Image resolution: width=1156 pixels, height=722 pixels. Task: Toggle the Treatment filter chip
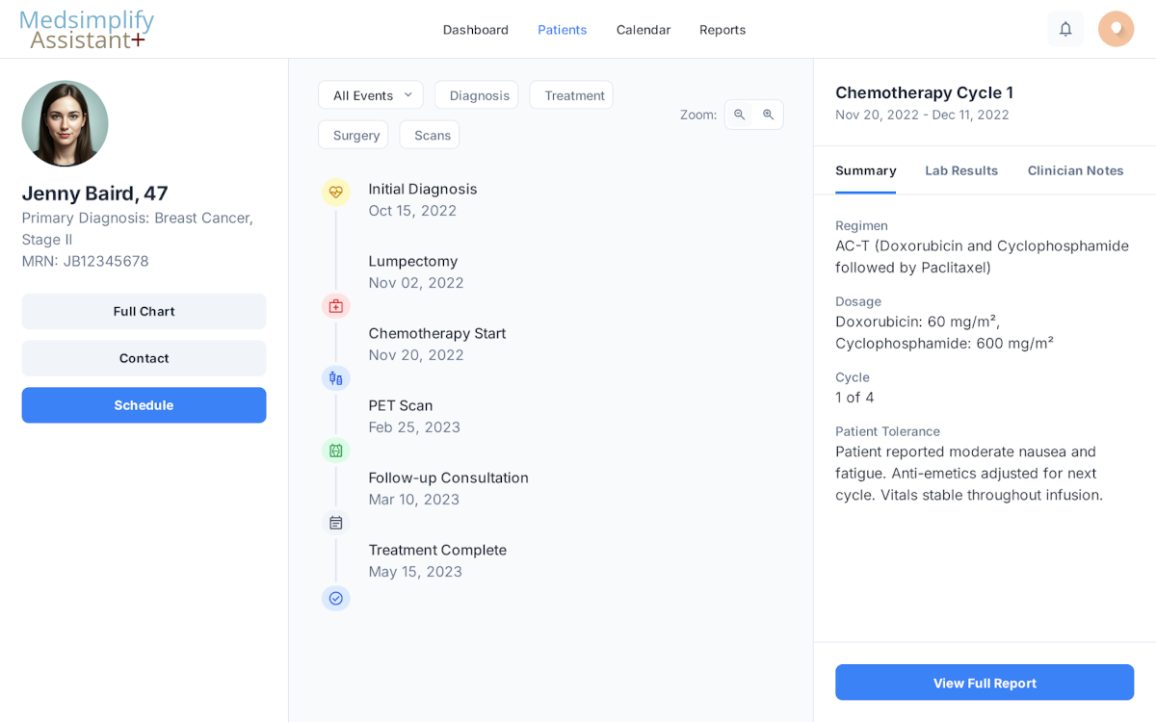pyautogui.click(x=571, y=95)
